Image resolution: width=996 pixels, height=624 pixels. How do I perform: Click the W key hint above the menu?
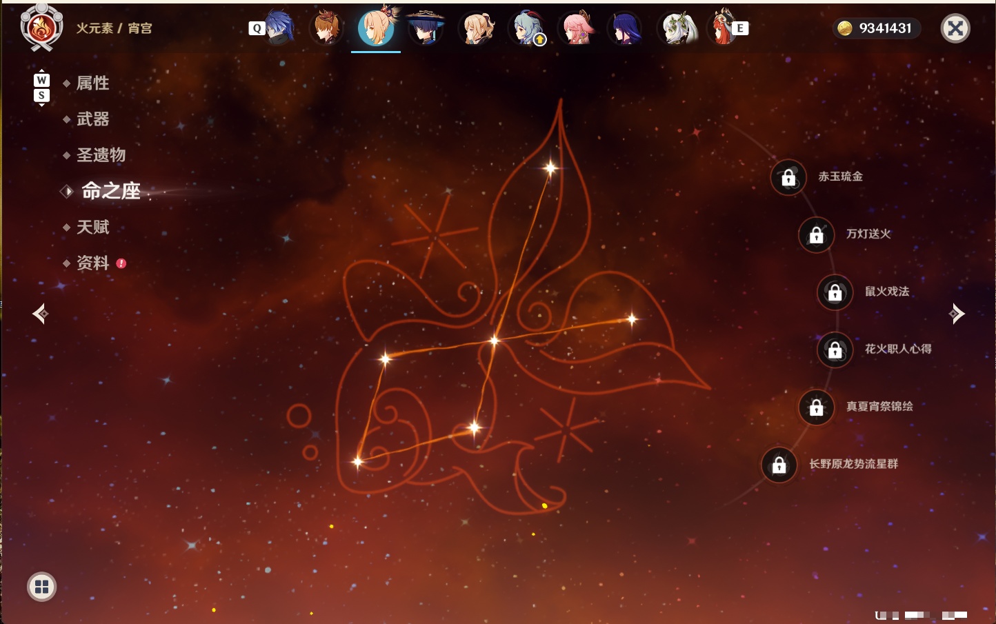coord(41,80)
